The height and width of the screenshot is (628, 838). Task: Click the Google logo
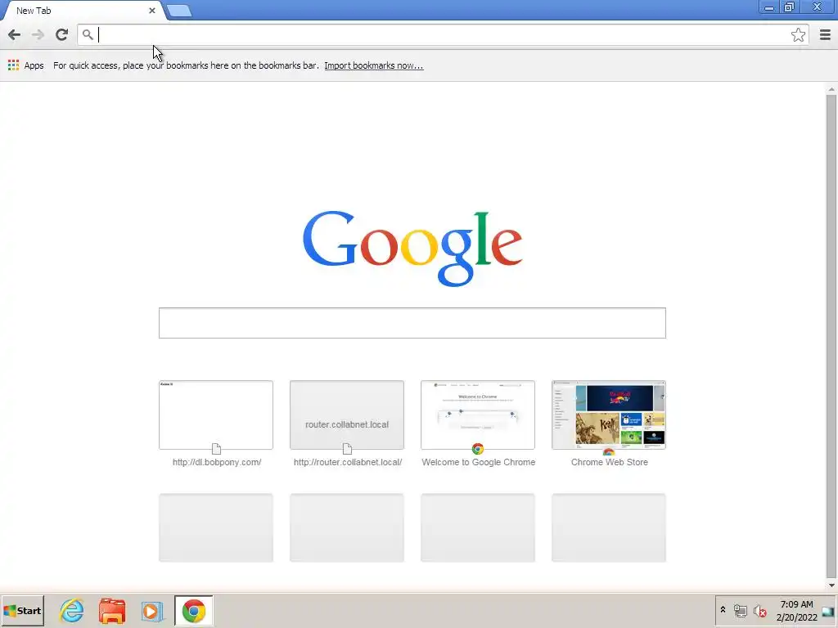(x=412, y=248)
